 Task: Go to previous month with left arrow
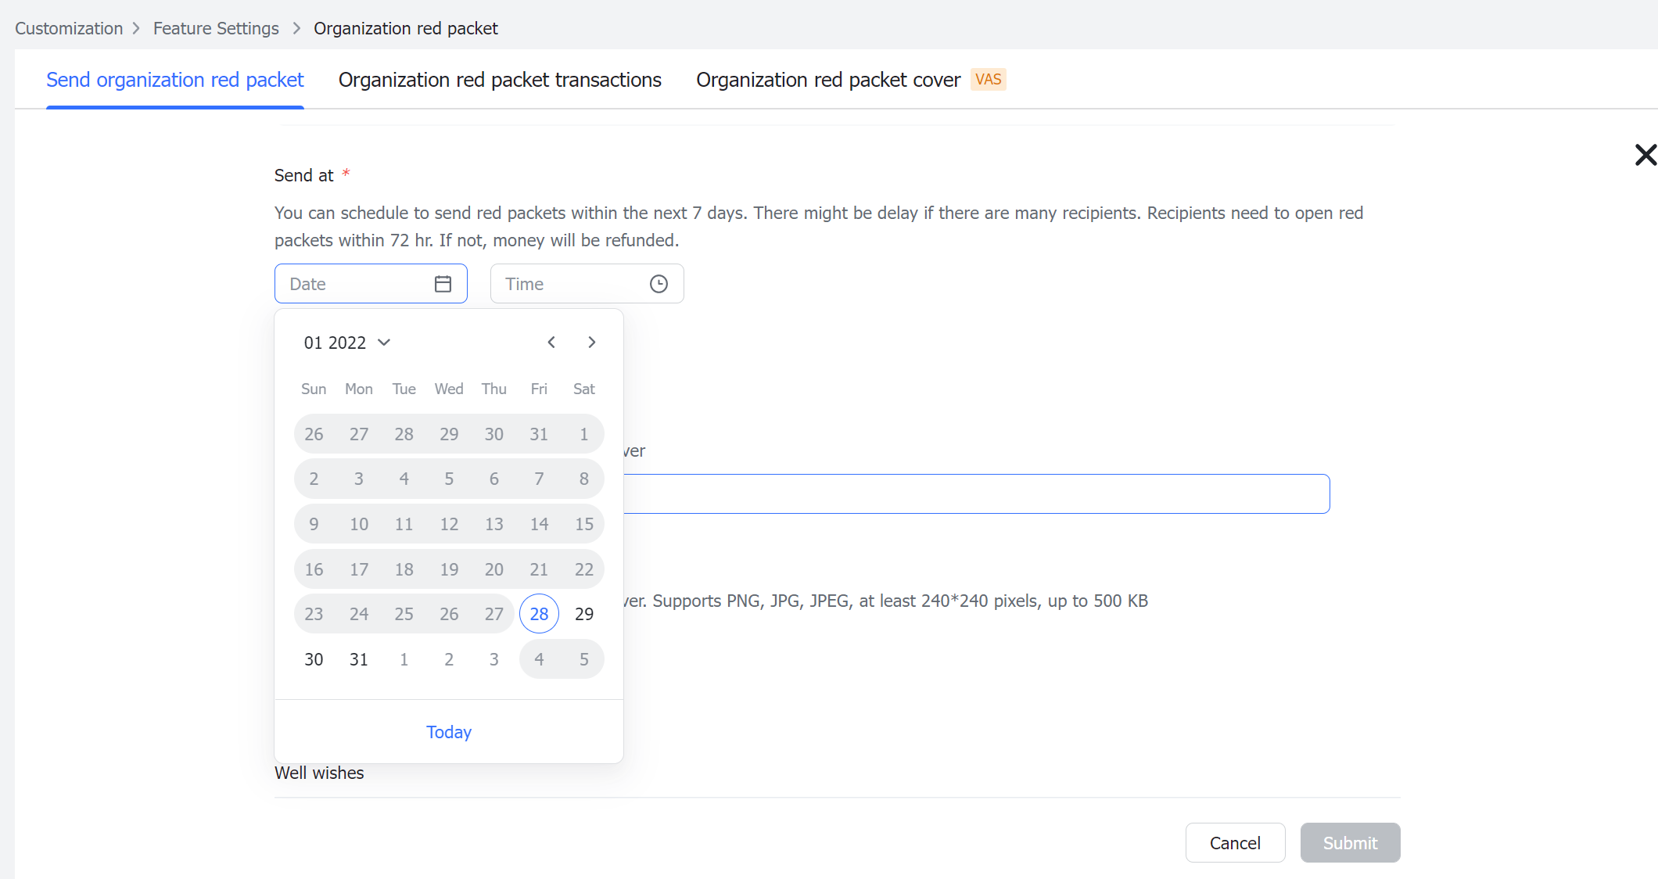pyautogui.click(x=551, y=342)
